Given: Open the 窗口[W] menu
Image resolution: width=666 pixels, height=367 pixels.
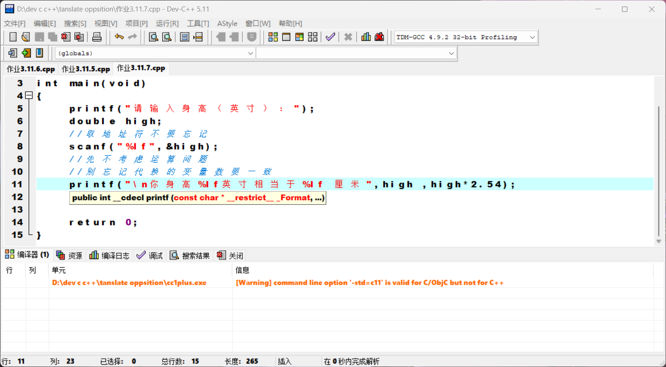Looking at the screenshot, I should coord(257,23).
